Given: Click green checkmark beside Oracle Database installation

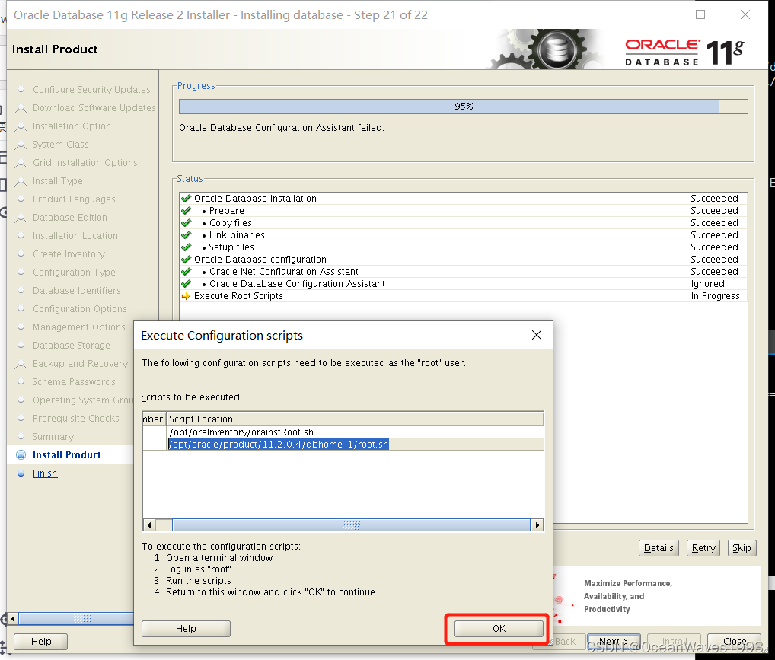Looking at the screenshot, I should click(186, 198).
